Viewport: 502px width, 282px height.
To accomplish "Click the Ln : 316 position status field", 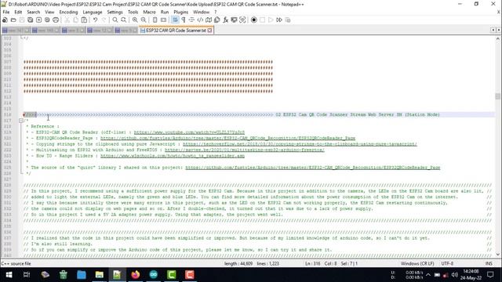I will [x=313, y=263].
